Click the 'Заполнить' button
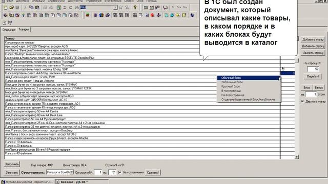 tap(12, 164)
